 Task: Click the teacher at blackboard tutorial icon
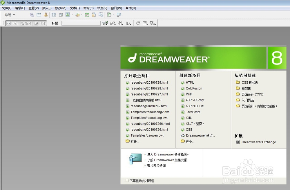point(135,159)
